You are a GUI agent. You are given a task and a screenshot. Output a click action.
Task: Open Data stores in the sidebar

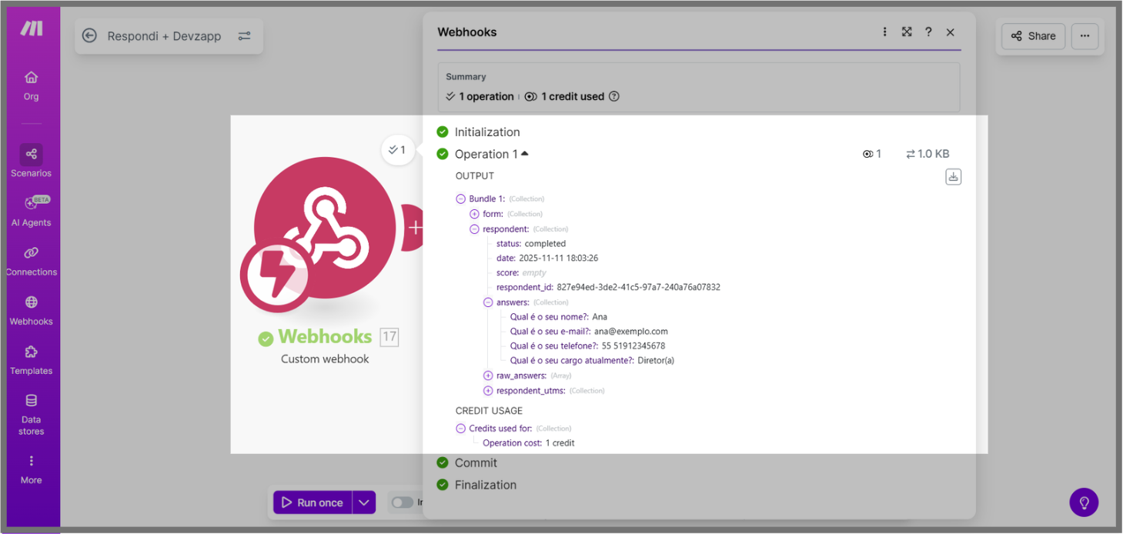[31, 414]
